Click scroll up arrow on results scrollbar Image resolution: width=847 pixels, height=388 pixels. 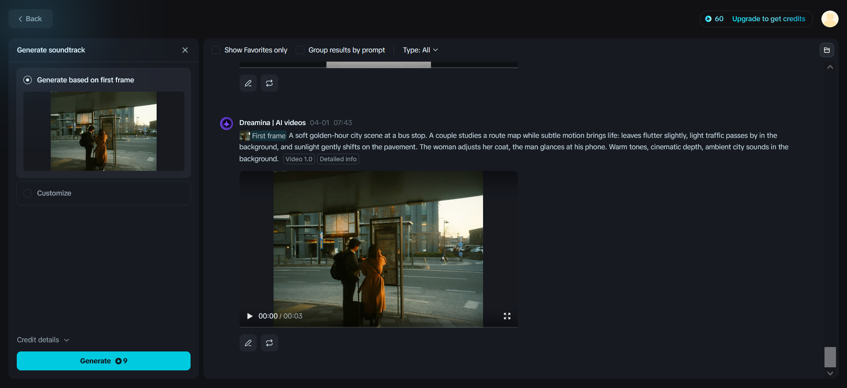pyautogui.click(x=830, y=67)
